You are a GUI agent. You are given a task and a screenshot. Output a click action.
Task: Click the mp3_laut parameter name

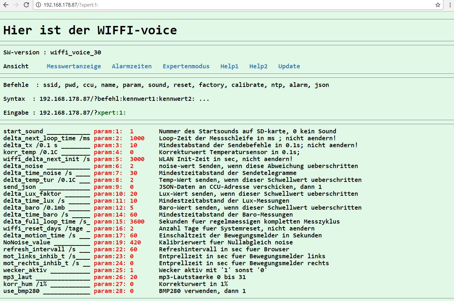[18, 277]
